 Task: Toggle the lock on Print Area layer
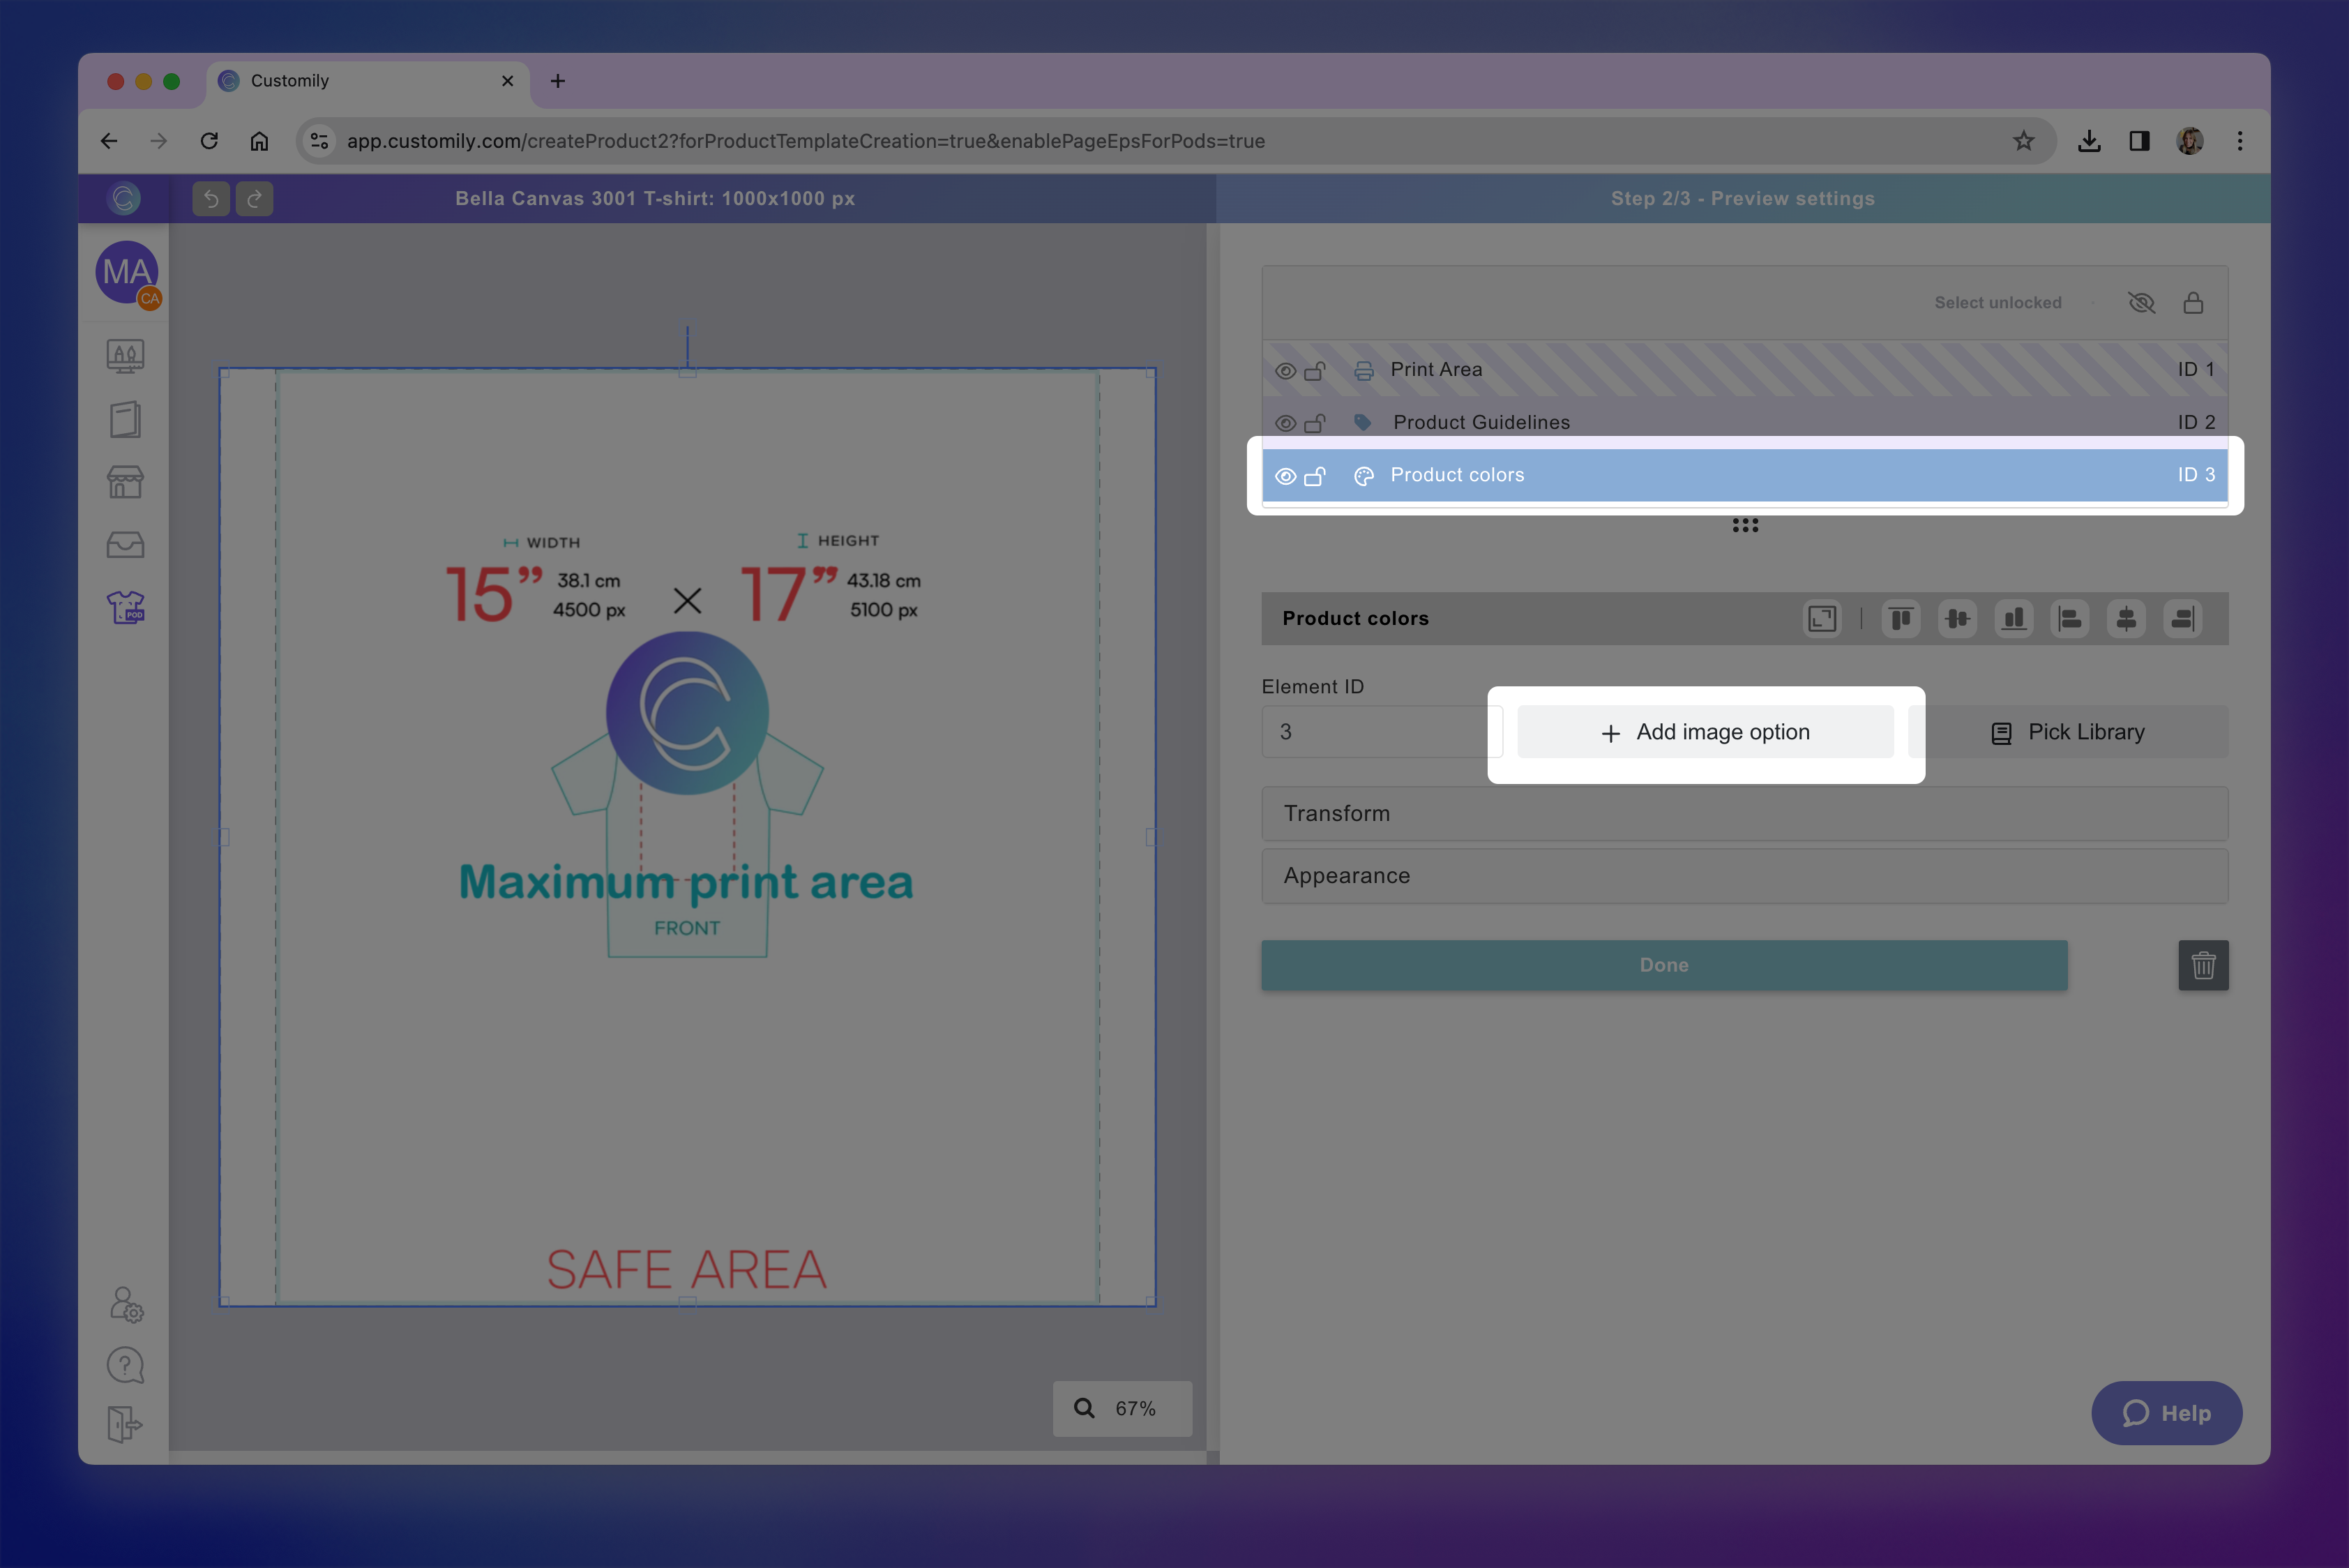(1315, 370)
